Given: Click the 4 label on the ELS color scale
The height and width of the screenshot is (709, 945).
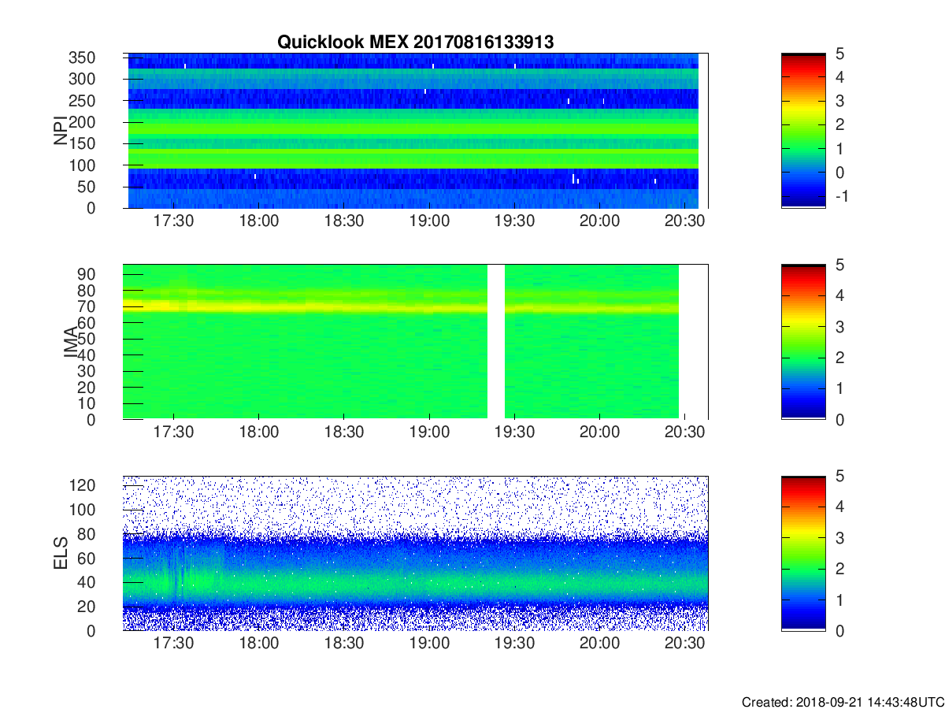Looking at the screenshot, I should pyautogui.click(x=839, y=507).
